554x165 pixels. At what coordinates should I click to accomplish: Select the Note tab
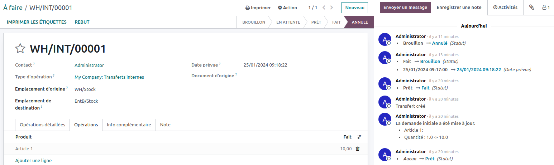coord(165,125)
